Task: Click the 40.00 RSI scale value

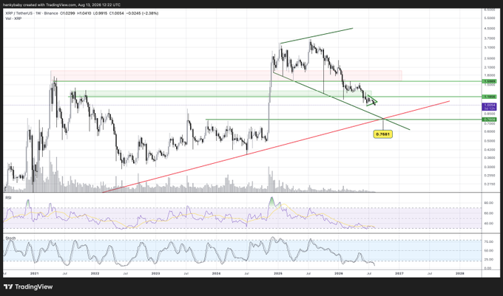Action: coord(488,224)
